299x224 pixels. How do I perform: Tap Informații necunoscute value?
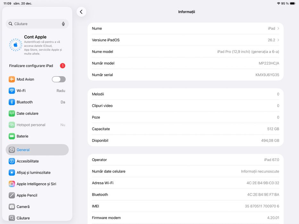260,171
